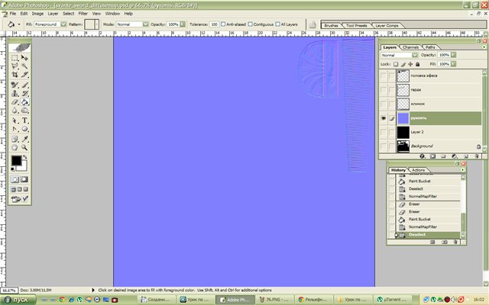The image size is (489, 305).
Task: Enable the Anti-aliased checkbox
Action: (x=223, y=24)
